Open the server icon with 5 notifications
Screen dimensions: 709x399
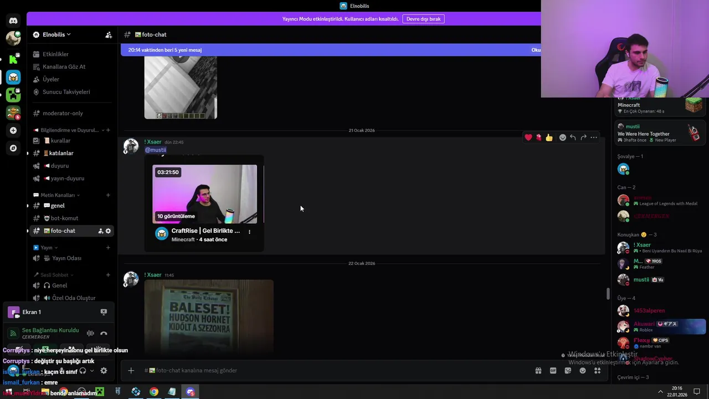click(13, 112)
